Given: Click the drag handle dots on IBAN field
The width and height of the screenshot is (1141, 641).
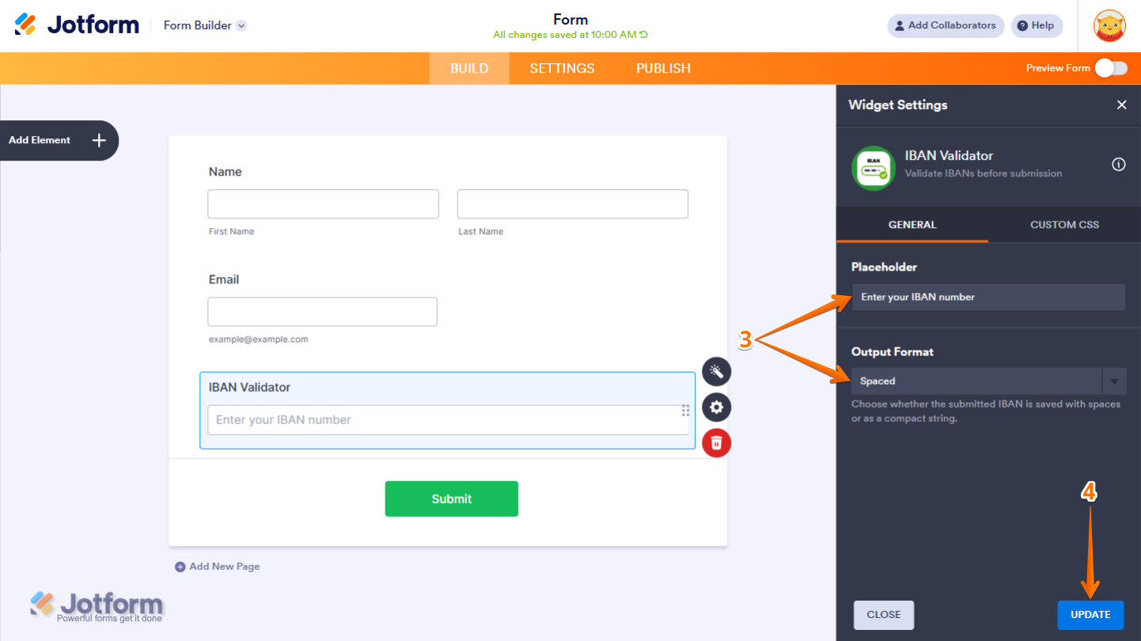Looking at the screenshot, I should point(686,411).
